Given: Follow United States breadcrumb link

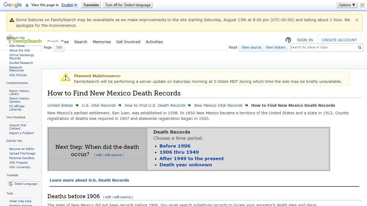Looking at the screenshot, I should [x=60, y=105].
